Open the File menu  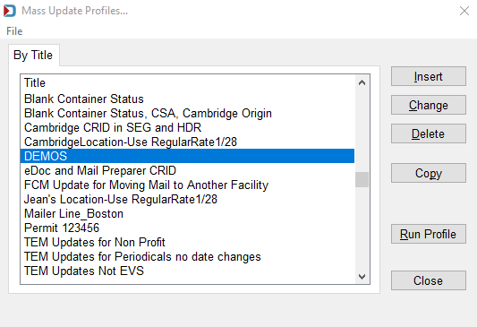[x=14, y=31]
